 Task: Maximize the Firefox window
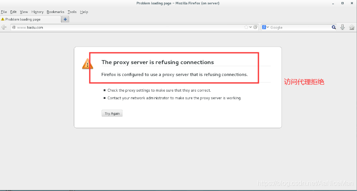(x=342, y=3)
